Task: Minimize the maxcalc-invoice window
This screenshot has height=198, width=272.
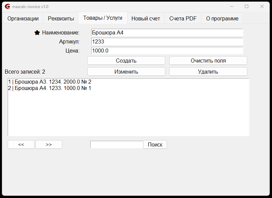Action: tap(232, 7)
